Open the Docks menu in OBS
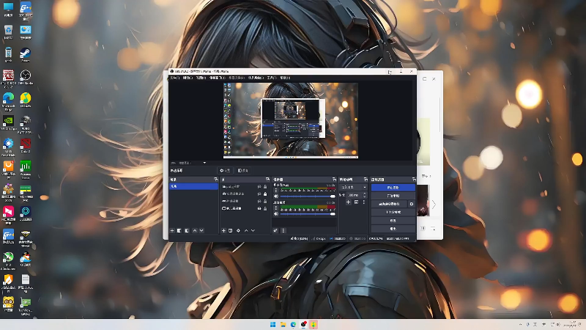 click(217, 78)
